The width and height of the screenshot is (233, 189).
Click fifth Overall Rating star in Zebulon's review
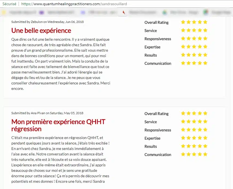tap(205, 22)
